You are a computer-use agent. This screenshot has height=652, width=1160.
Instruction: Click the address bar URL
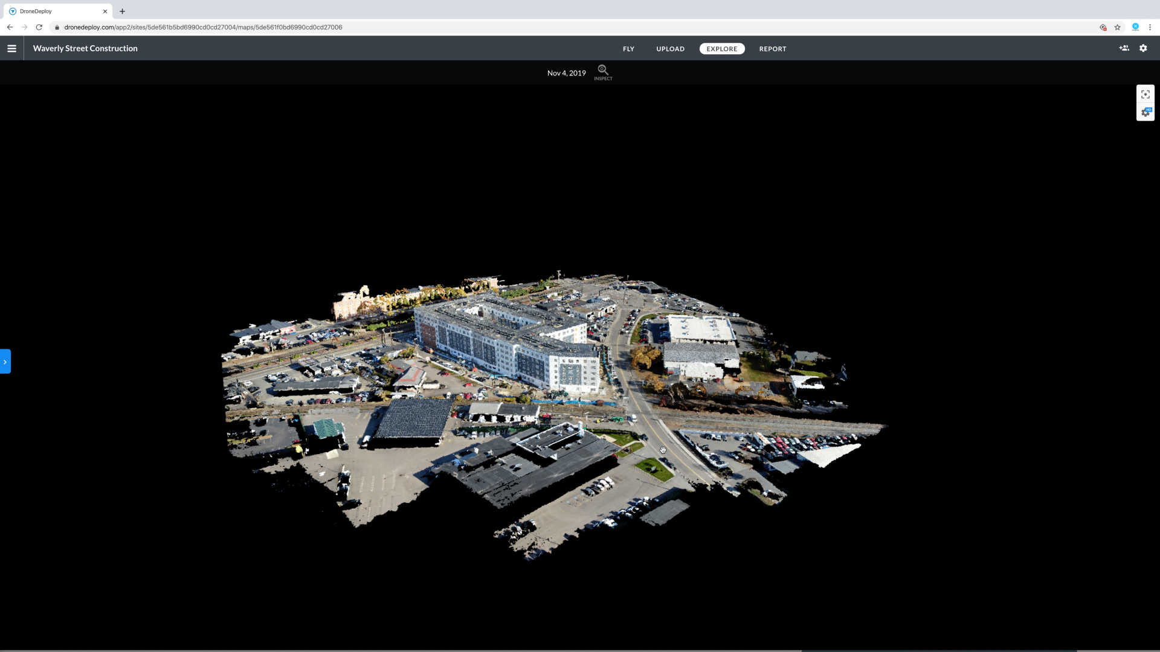click(x=203, y=27)
